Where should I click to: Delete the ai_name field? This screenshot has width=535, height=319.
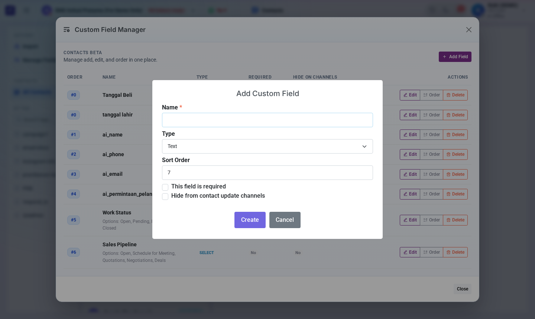coord(455,135)
